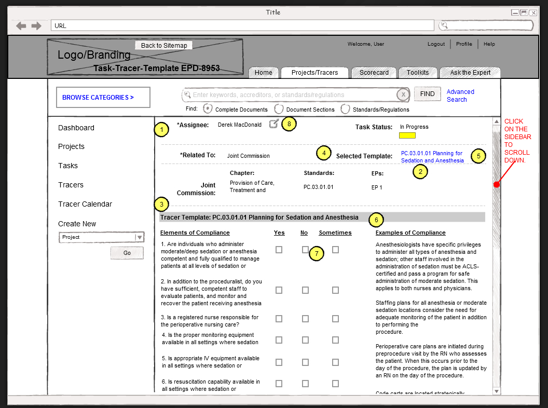Viewport: 548px width, 408px height.
Task: Check Yes for question 1 about sedation administrators
Action: coord(279,250)
